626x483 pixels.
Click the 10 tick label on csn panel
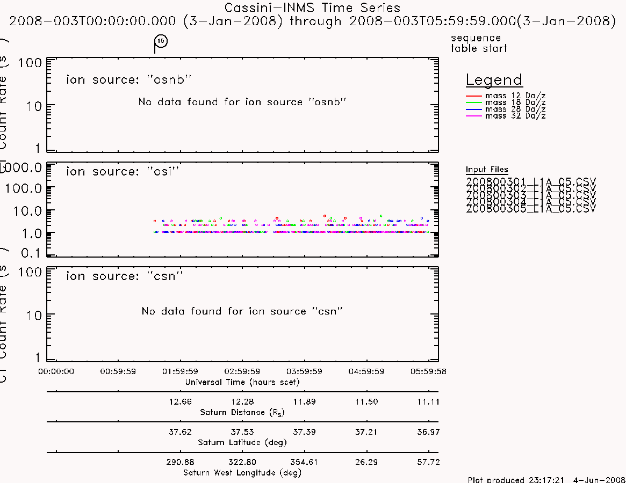tap(34, 316)
